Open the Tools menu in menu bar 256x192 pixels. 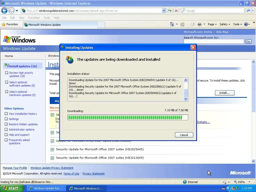coord(47,18)
